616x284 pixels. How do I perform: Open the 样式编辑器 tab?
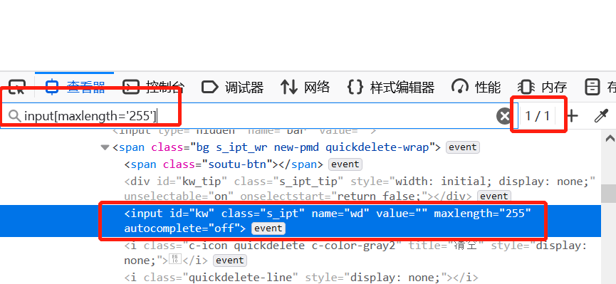(x=391, y=87)
